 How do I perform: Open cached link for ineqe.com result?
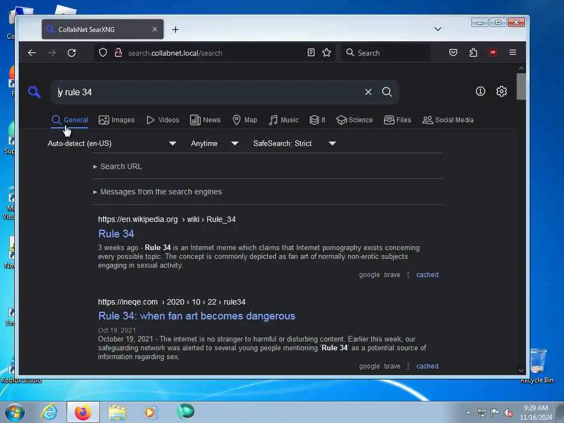pyautogui.click(x=427, y=366)
